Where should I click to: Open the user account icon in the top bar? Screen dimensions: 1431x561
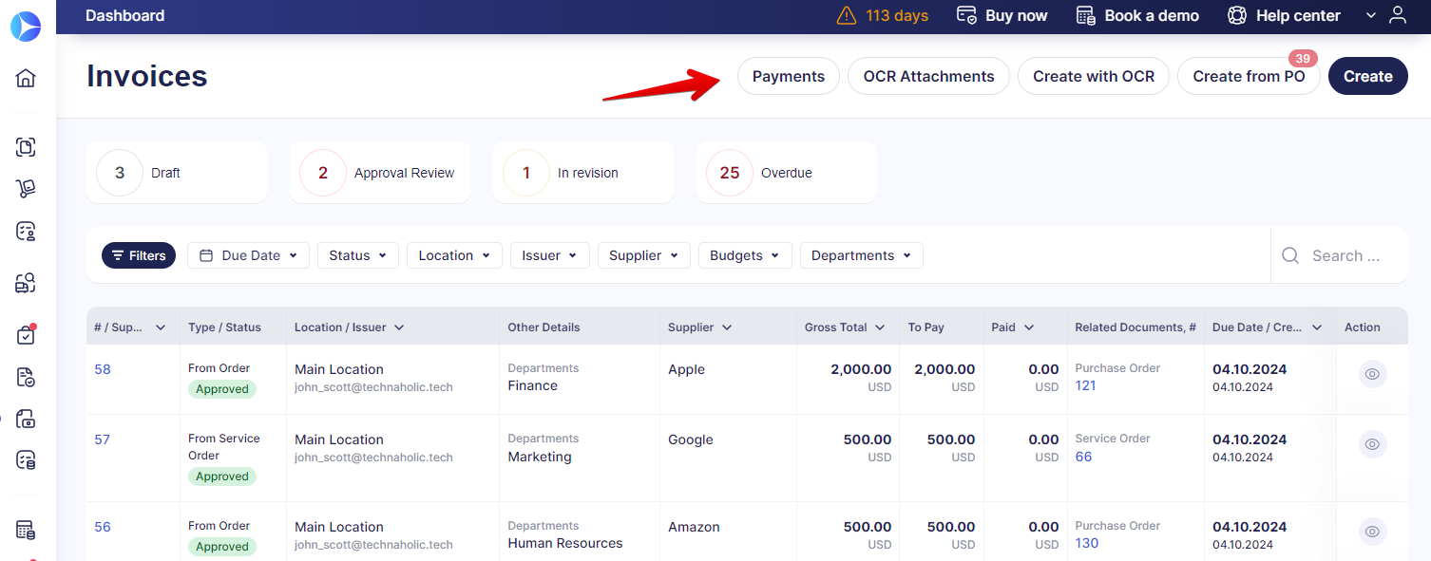pos(1398,15)
